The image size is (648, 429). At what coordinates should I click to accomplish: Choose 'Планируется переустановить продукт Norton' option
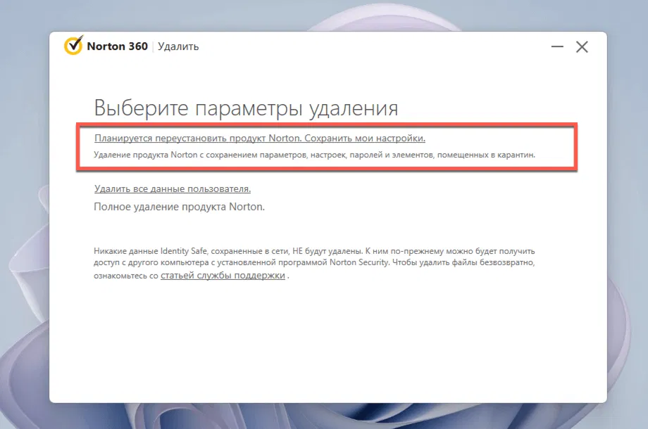[259, 138]
